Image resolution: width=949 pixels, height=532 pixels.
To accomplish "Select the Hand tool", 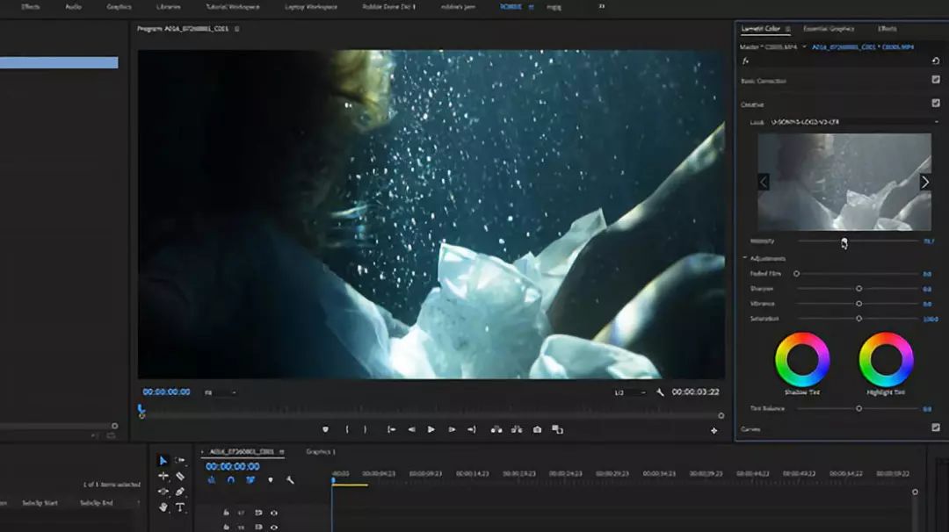I will click(163, 507).
